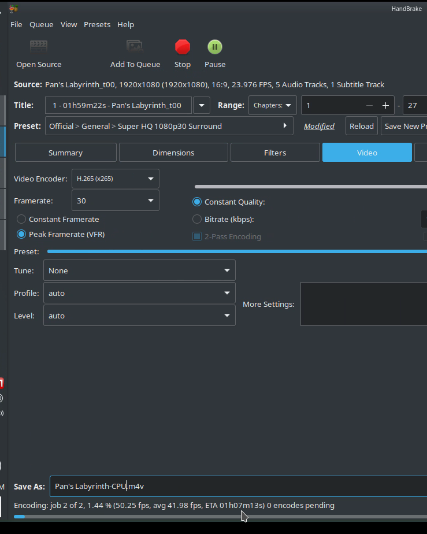The image size is (427, 534).
Task: Click the Add To Queue icon
Action: point(135,46)
